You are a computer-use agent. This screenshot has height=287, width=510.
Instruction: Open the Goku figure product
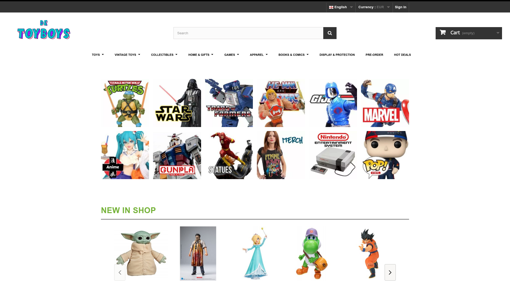pyautogui.click(x=369, y=254)
